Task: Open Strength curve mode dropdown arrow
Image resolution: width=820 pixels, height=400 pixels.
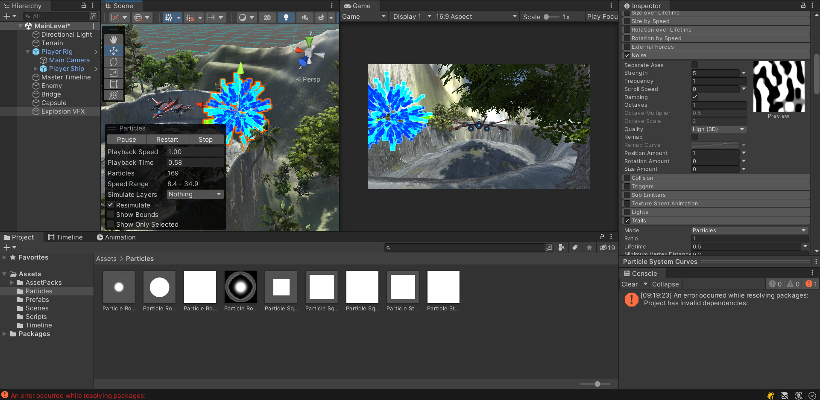Action: pyautogui.click(x=744, y=73)
